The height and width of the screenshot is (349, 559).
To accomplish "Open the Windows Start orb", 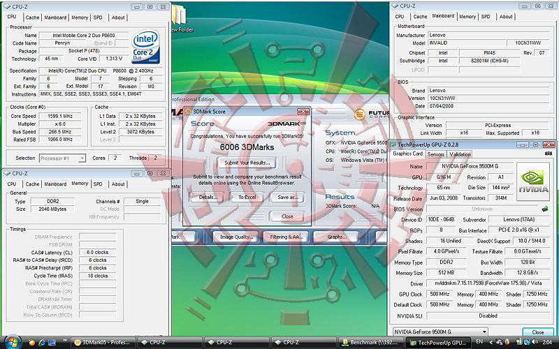I will point(13,343).
